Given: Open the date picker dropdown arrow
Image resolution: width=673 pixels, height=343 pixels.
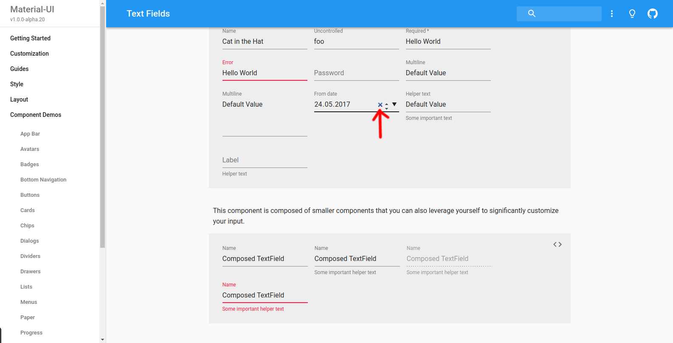Looking at the screenshot, I should pyautogui.click(x=394, y=104).
